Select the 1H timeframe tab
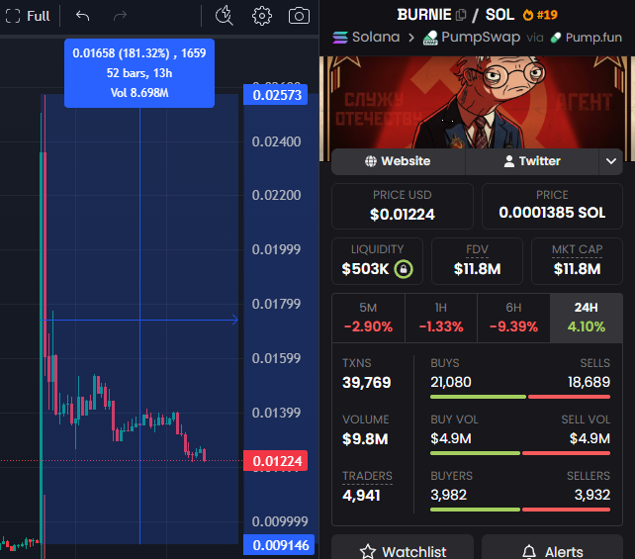This screenshot has height=559, width=635. (x=441, y=318)
